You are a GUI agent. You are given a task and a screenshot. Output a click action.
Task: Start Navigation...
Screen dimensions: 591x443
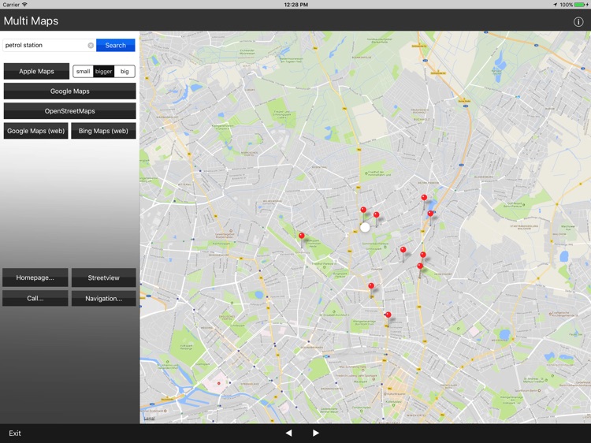[x=104, y=298]
